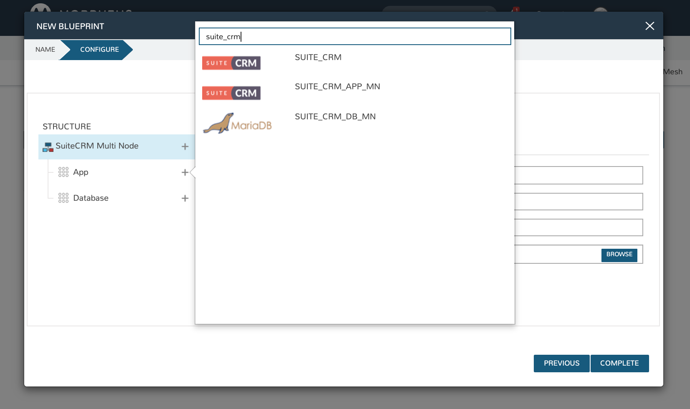Screen dimensions: 690x409
Task: Add item to SuiteCRM Multi Node
Action: click(x=185, y=146)
